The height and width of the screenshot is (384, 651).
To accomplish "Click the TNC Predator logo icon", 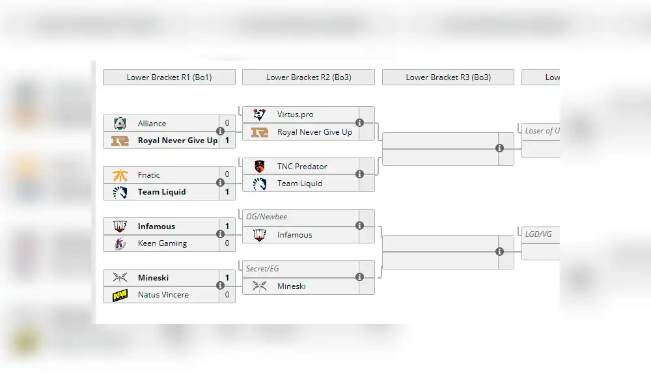I will [x=259, y=167].
